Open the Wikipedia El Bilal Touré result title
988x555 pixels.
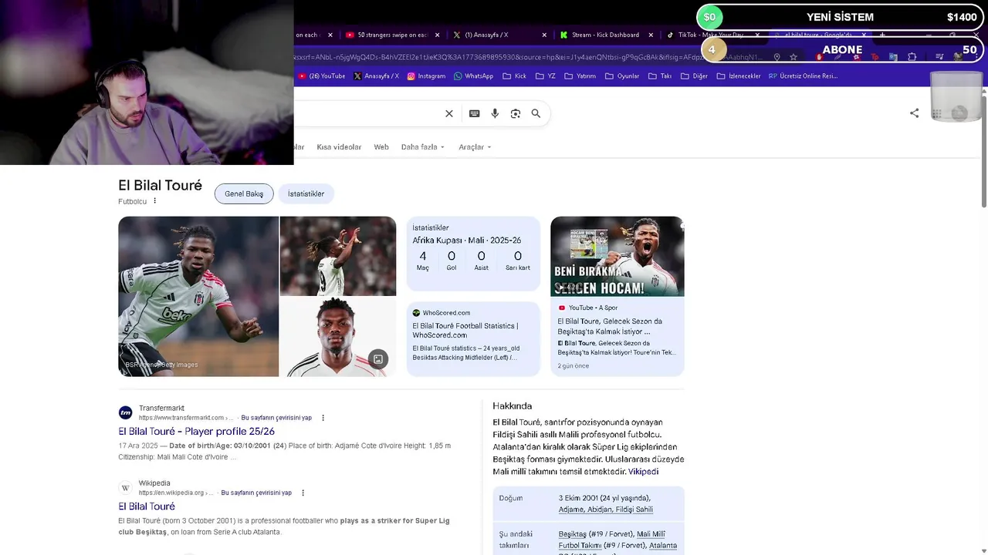click(147, 506)
